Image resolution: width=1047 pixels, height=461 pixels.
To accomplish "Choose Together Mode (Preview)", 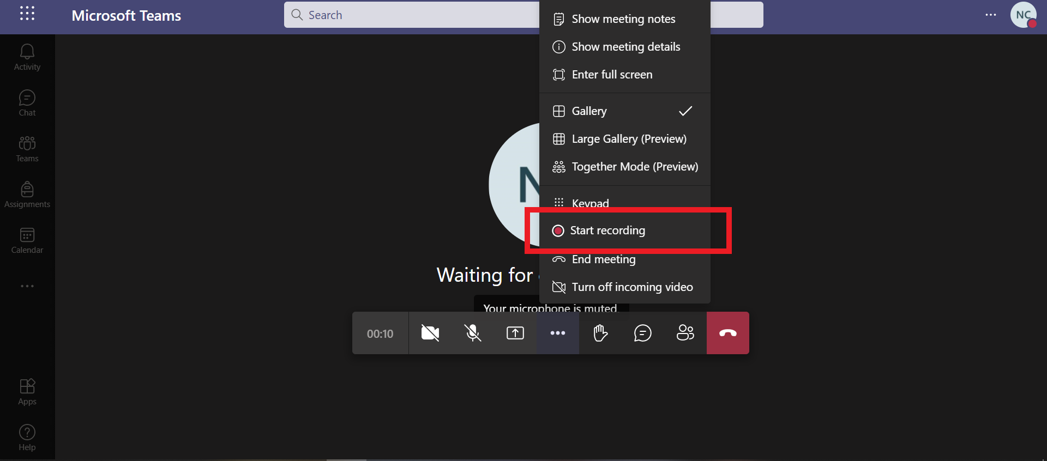I will 625,167.
